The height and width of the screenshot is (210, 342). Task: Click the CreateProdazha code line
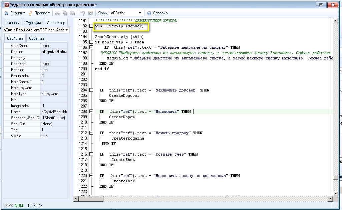(128, 139)
